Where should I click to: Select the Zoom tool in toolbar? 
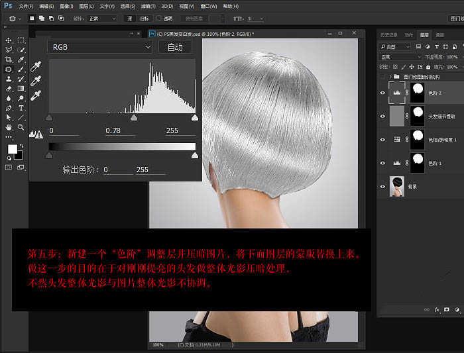tap(21, 126)
